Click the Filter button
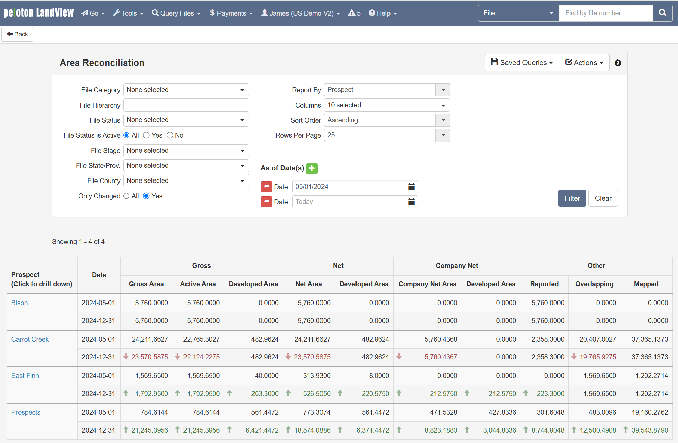The image size is (678, 443). [572, 198]
